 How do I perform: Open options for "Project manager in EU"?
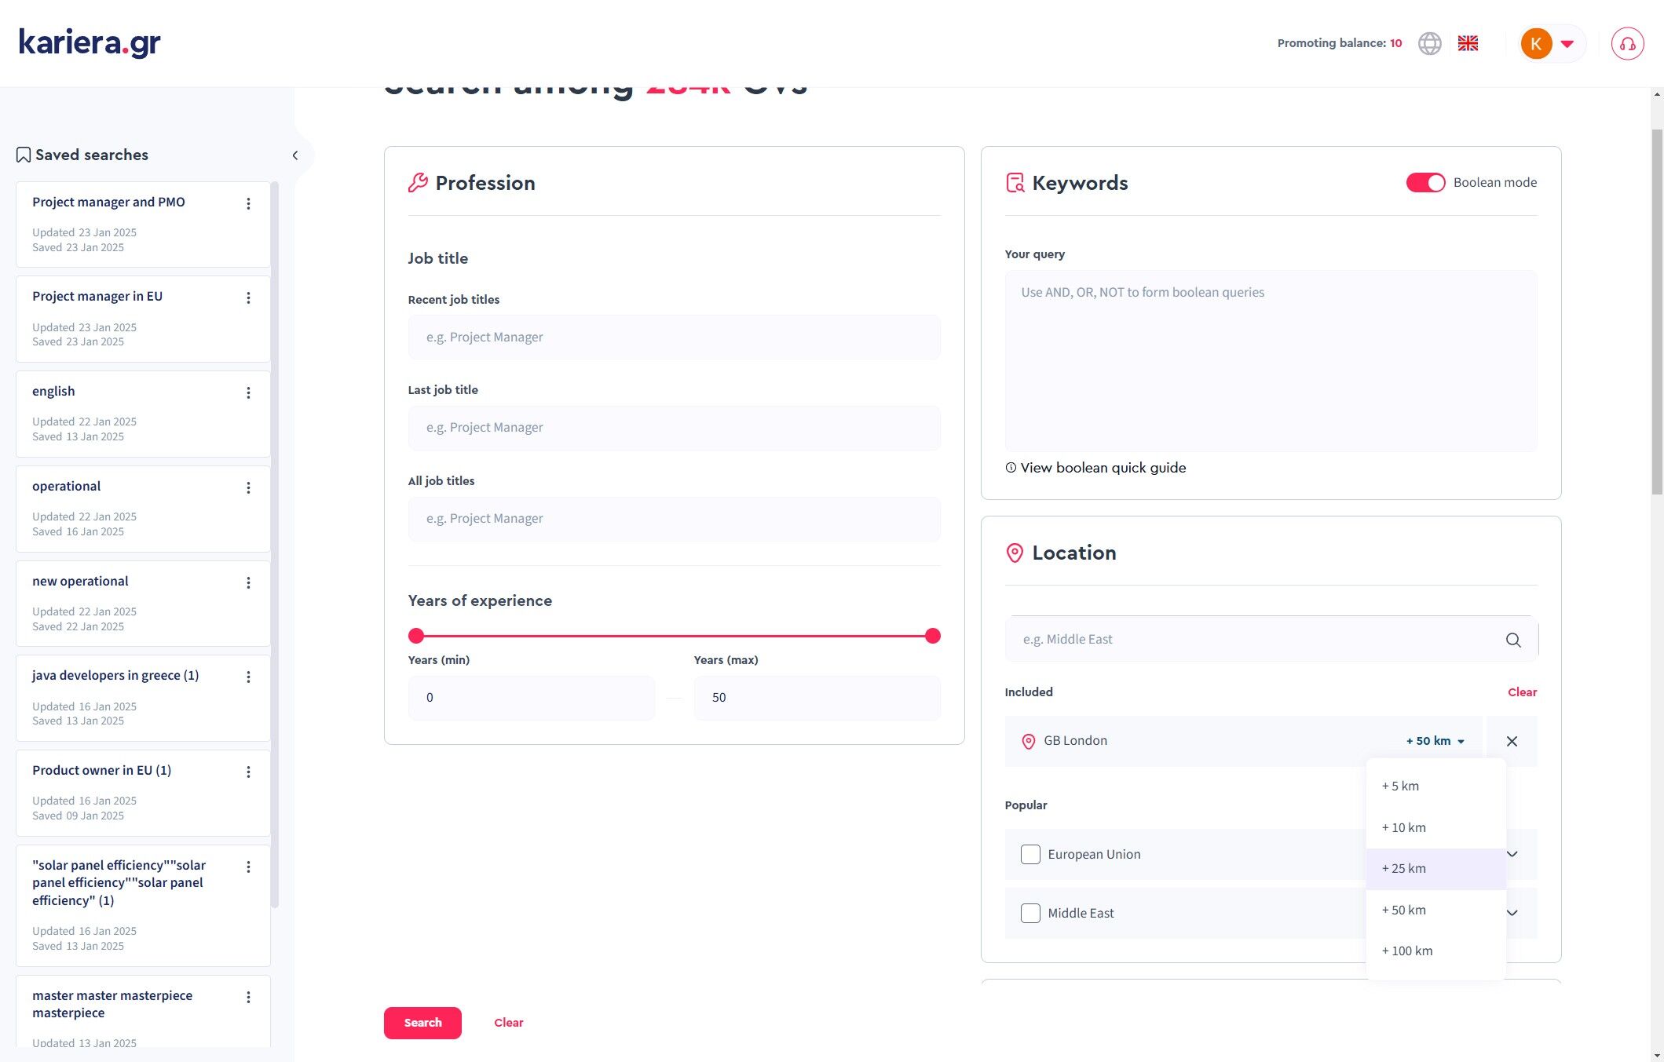click(x=248, y=298)
